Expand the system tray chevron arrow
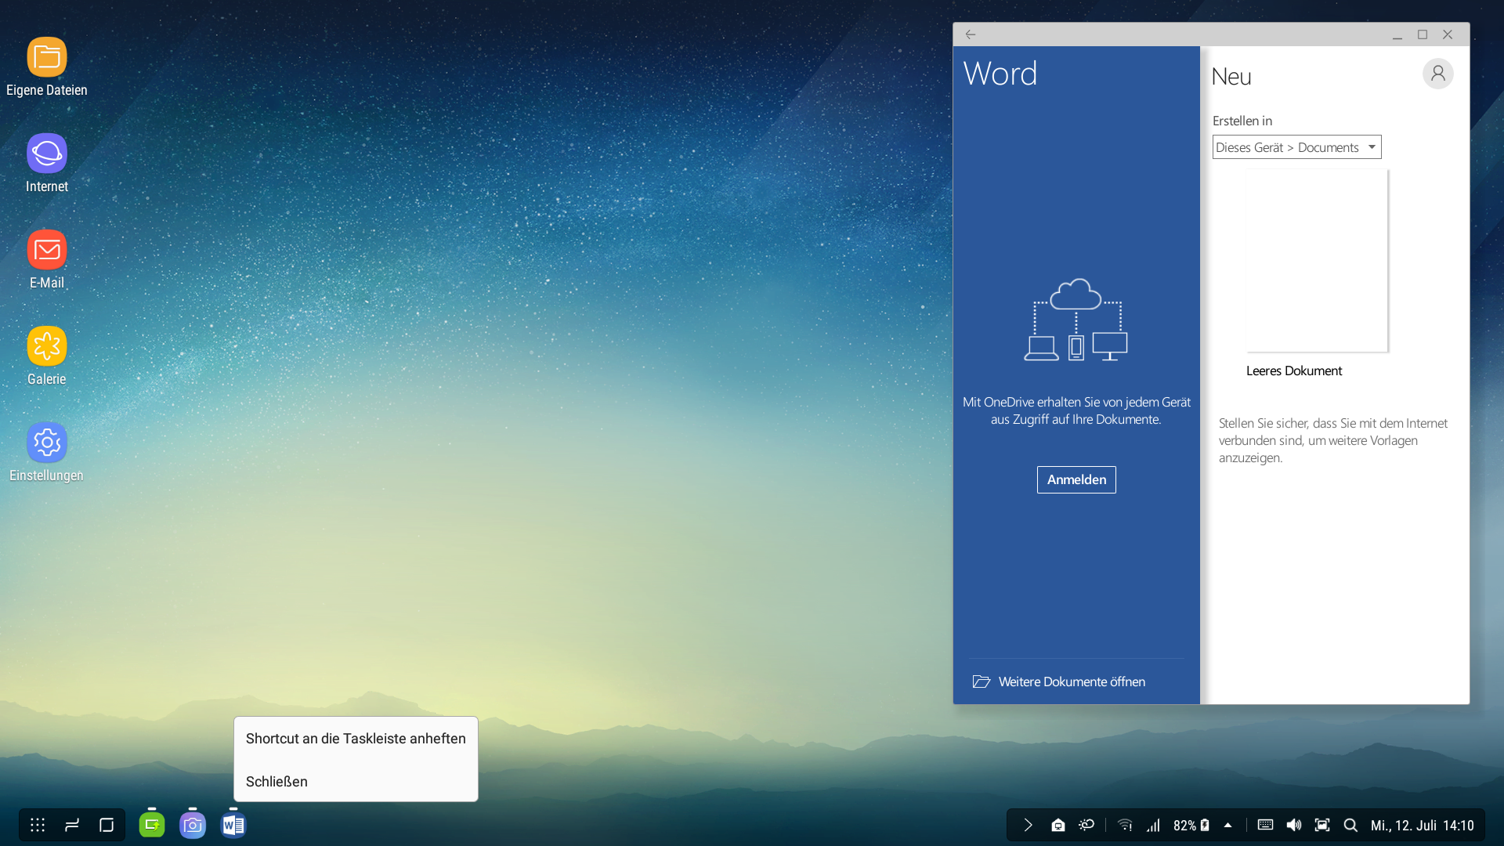This screenshot has height=846, width=1504. click(x=1029, y=825)
